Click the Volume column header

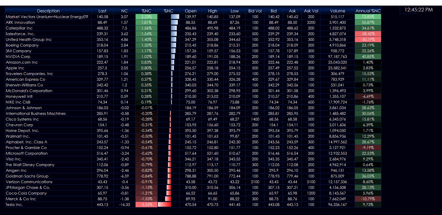coord(338,11)
